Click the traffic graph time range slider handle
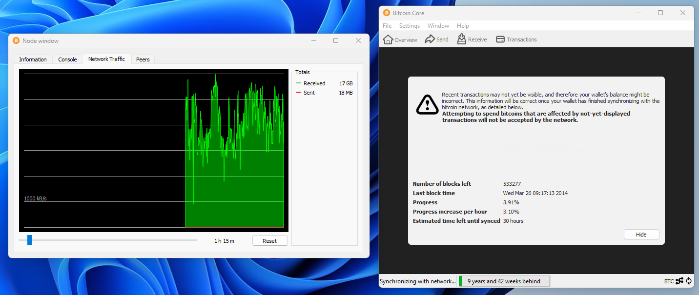 [30, 240]
